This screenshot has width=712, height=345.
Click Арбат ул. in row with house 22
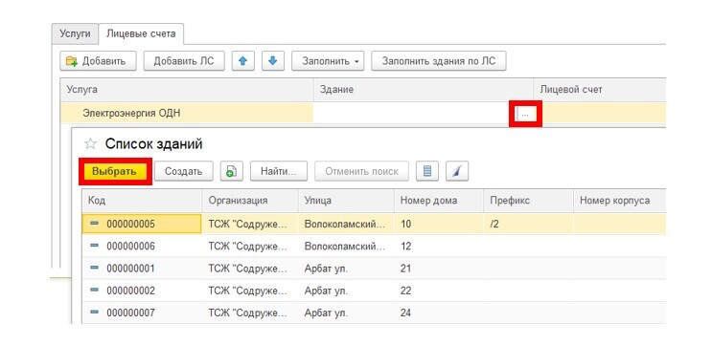(346, 291)
